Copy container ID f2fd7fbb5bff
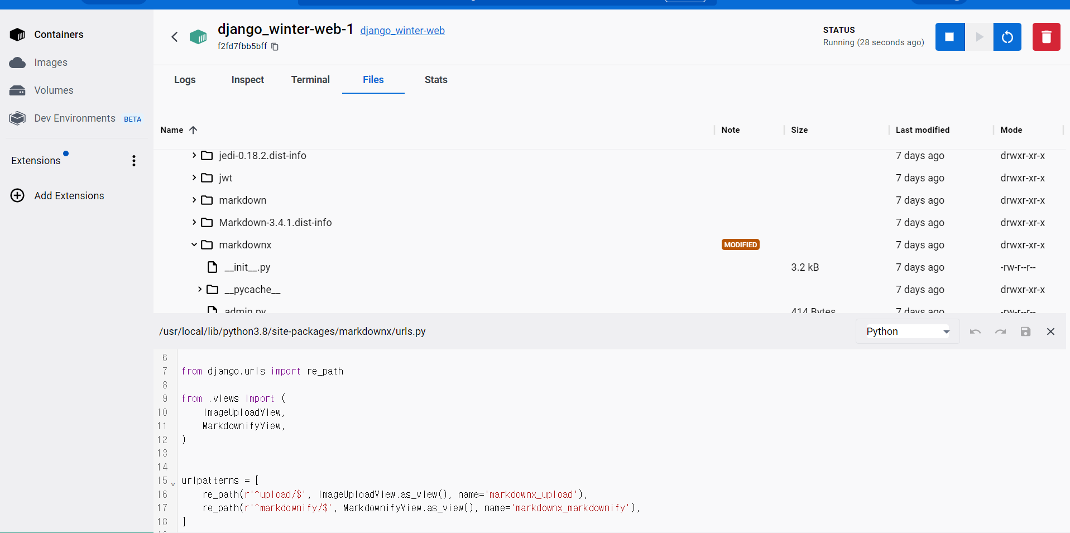 tap(275, 47)
